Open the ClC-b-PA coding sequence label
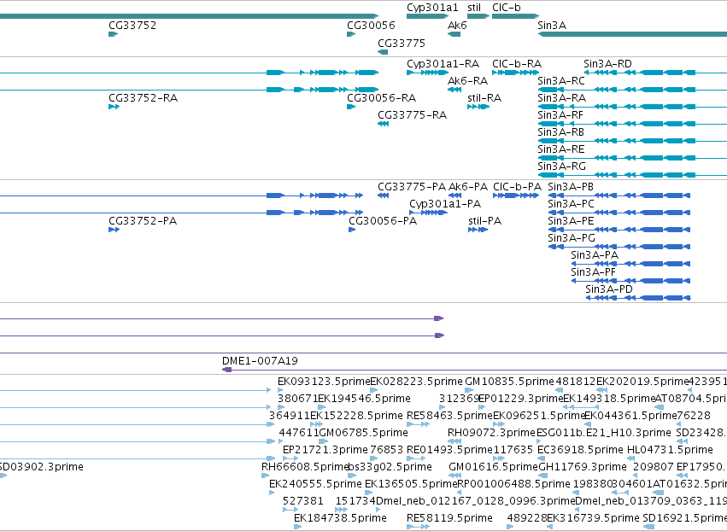Image resolution: width=727 pixels, height=531 pixels. click(x=517, y=187)
